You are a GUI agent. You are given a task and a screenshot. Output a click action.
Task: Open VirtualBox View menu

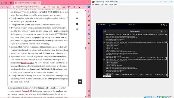coord(102,5)
